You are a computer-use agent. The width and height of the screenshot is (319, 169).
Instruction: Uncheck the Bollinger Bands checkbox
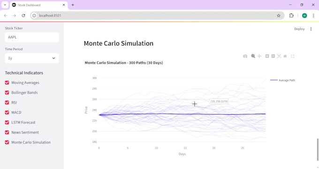7,92
